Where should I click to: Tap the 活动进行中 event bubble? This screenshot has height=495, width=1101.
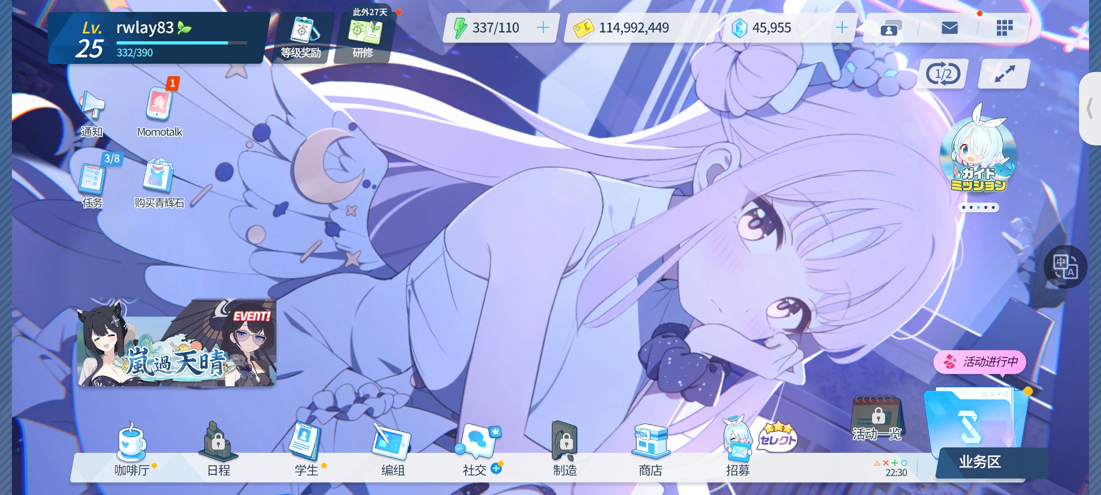(980, 362)
